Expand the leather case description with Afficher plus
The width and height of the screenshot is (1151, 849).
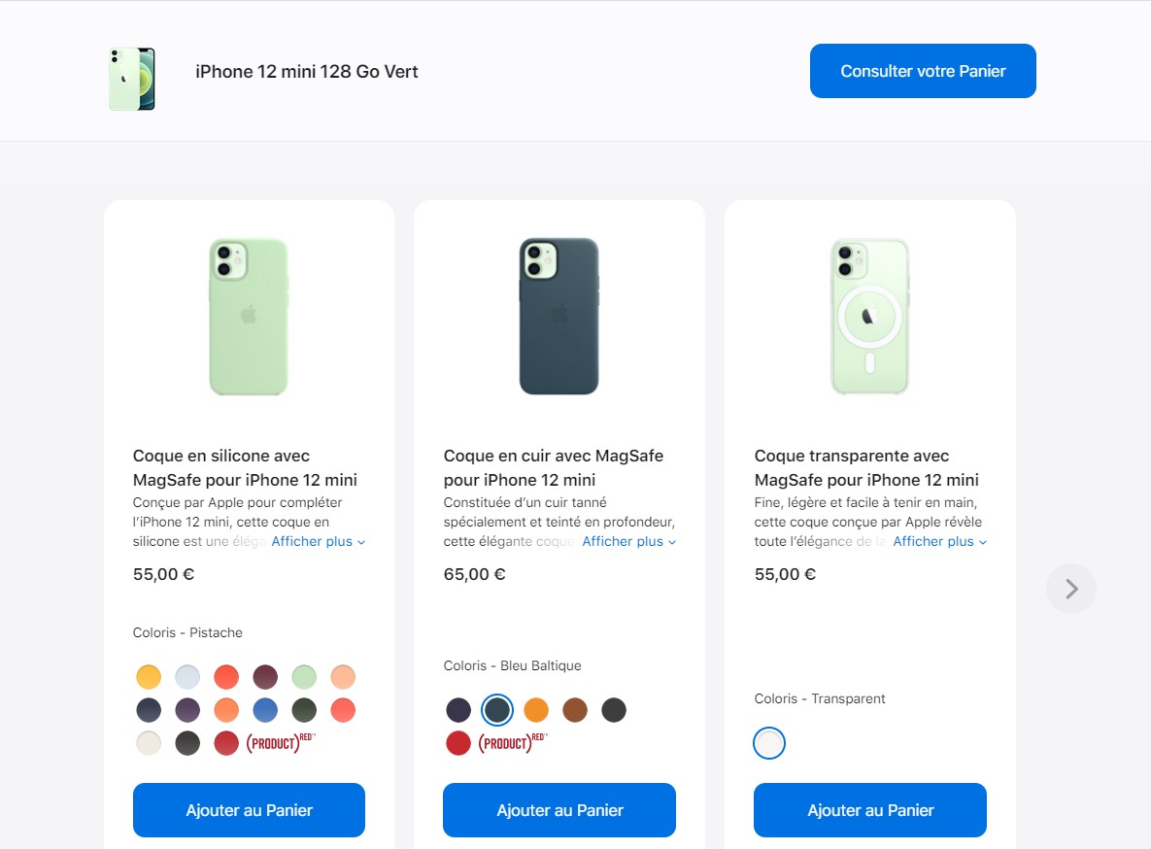click(628, 541)
